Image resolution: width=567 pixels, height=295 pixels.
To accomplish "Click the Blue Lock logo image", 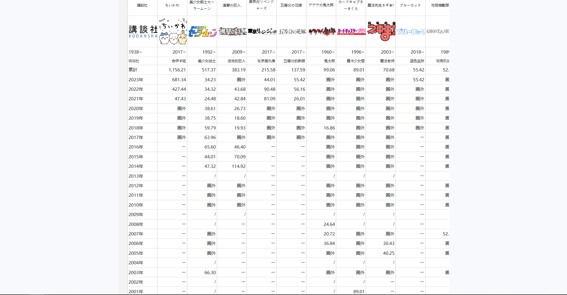I will pos(411,32).
